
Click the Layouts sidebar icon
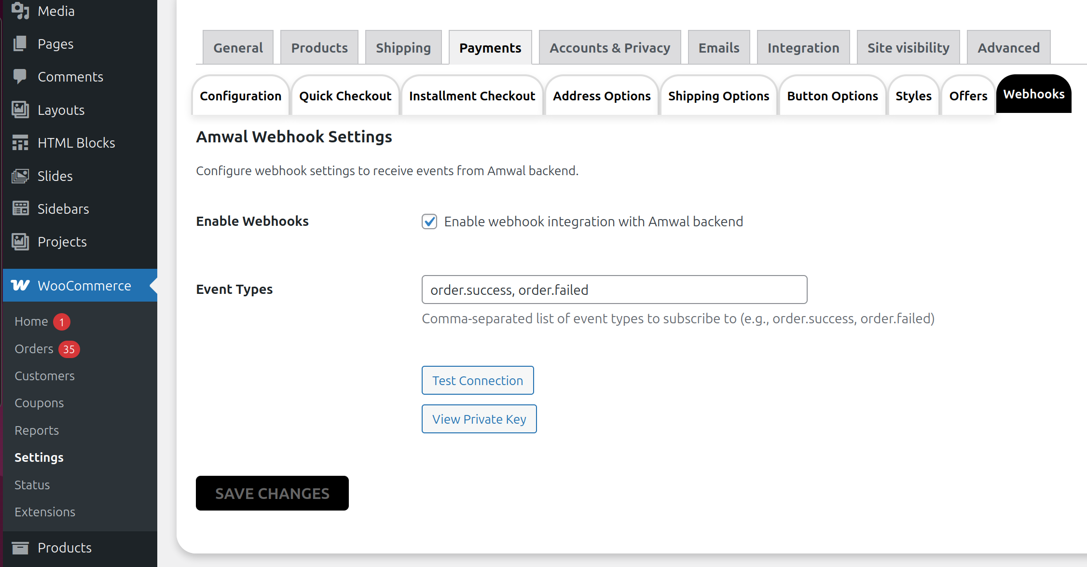(20, 110)
